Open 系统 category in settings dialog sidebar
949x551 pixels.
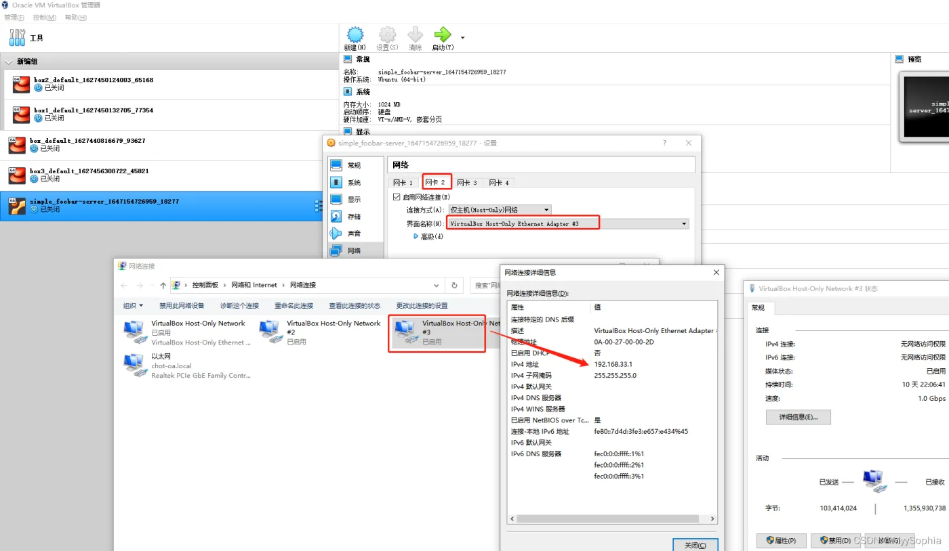coord(355,182)
